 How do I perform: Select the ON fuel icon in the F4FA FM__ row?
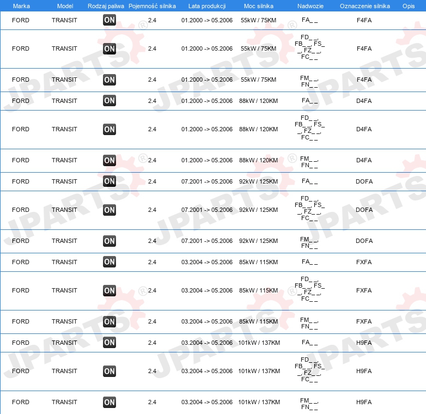pos(109,80)
